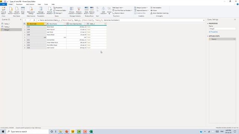The width and height of the screenshot is (239, 134).
Task: Click the fx function icon in formula bar
Action: tap(34, 20)
